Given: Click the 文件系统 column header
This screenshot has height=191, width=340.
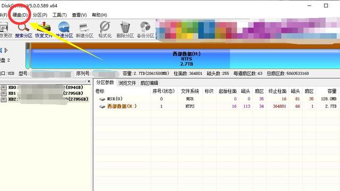Looking at the screenshot, I should (190, 91).
